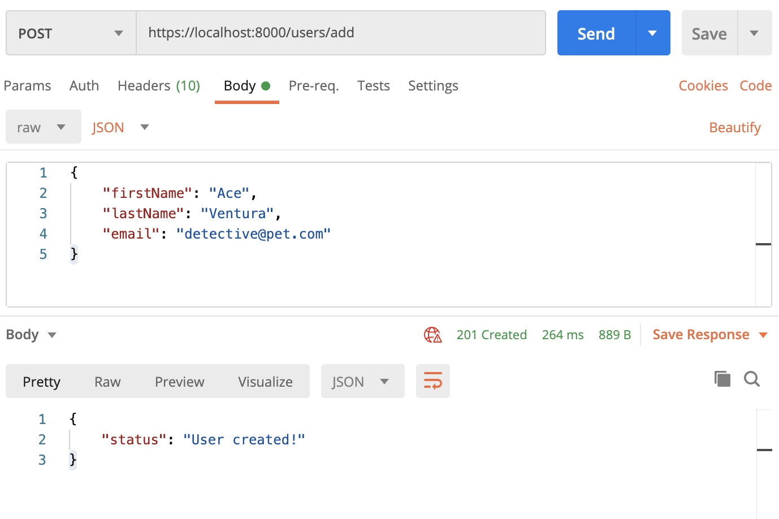
Task: Click the "detective@pet.com" email value
Action: point(253,233)
